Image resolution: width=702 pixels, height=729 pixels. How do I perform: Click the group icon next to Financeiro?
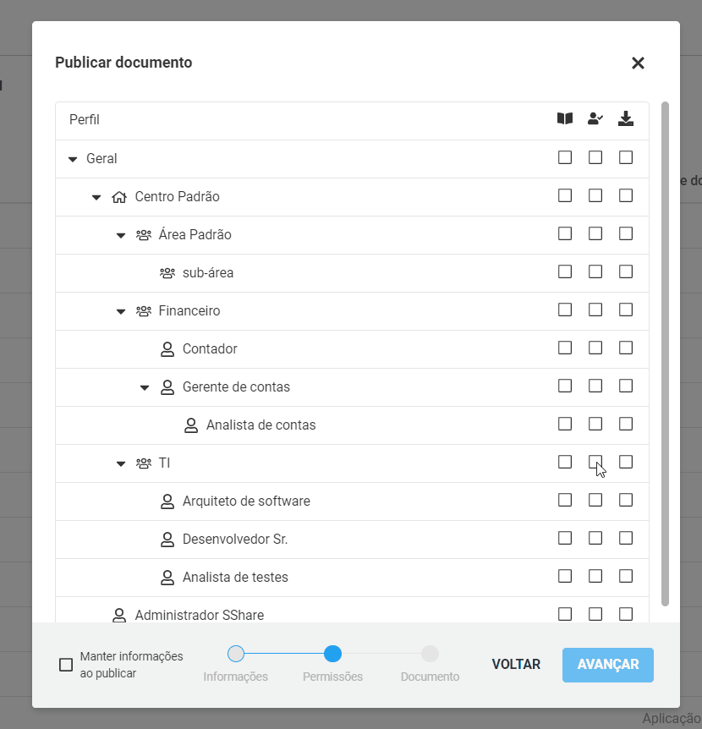pyautogui.click(x=144, y=311)
